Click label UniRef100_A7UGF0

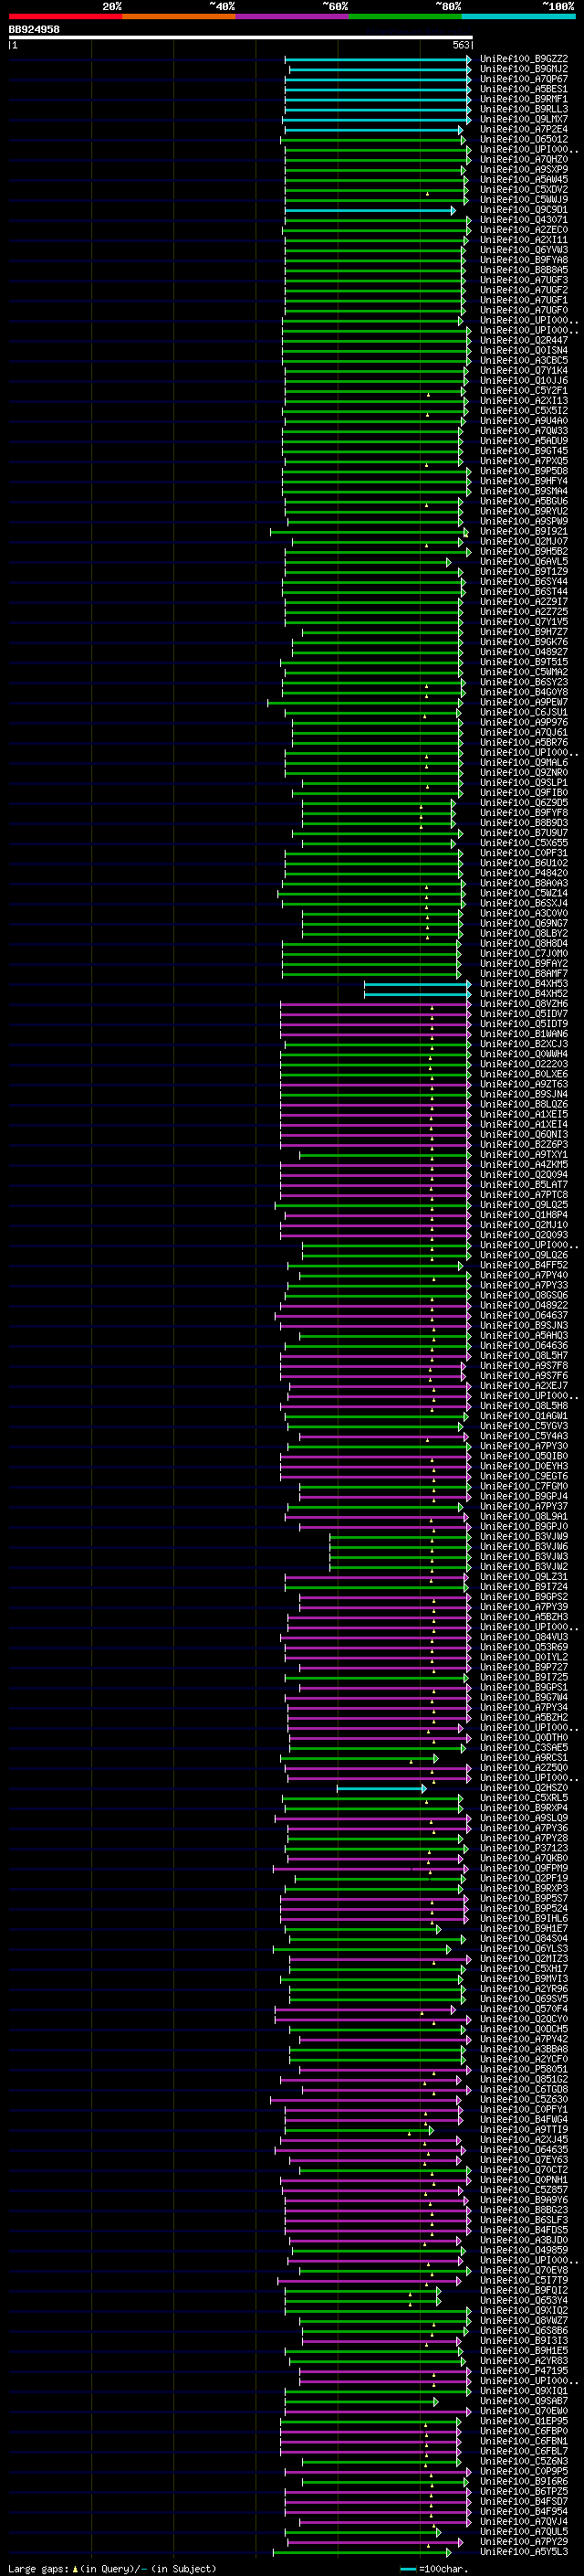pos(524,310)
